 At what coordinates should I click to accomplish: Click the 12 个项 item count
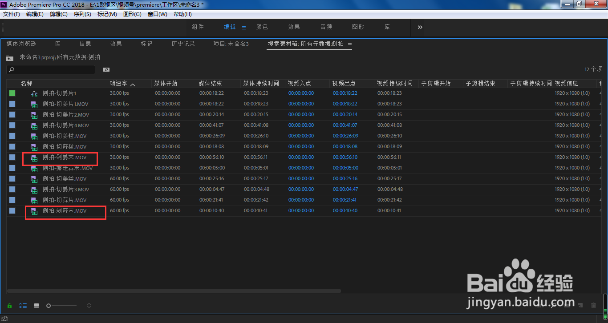click(x=593, y=69)
